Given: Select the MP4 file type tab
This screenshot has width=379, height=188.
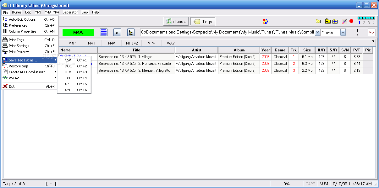Looking at the screenshot, I should [151, 43].
